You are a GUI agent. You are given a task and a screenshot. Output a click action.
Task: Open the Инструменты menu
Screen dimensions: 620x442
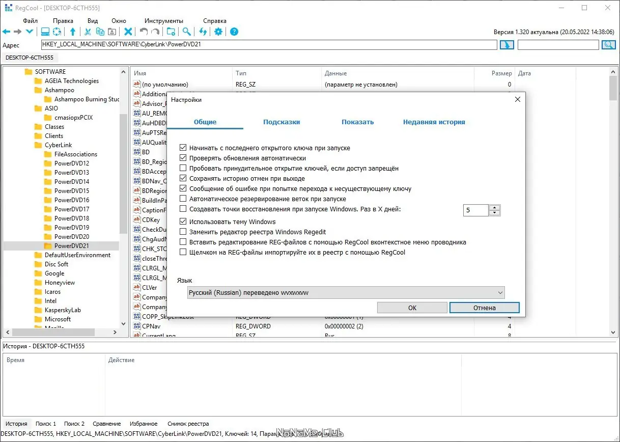164,21
